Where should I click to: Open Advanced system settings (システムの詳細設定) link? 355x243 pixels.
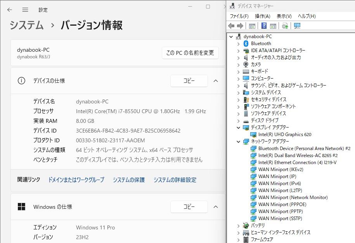[x=175, y=180]
